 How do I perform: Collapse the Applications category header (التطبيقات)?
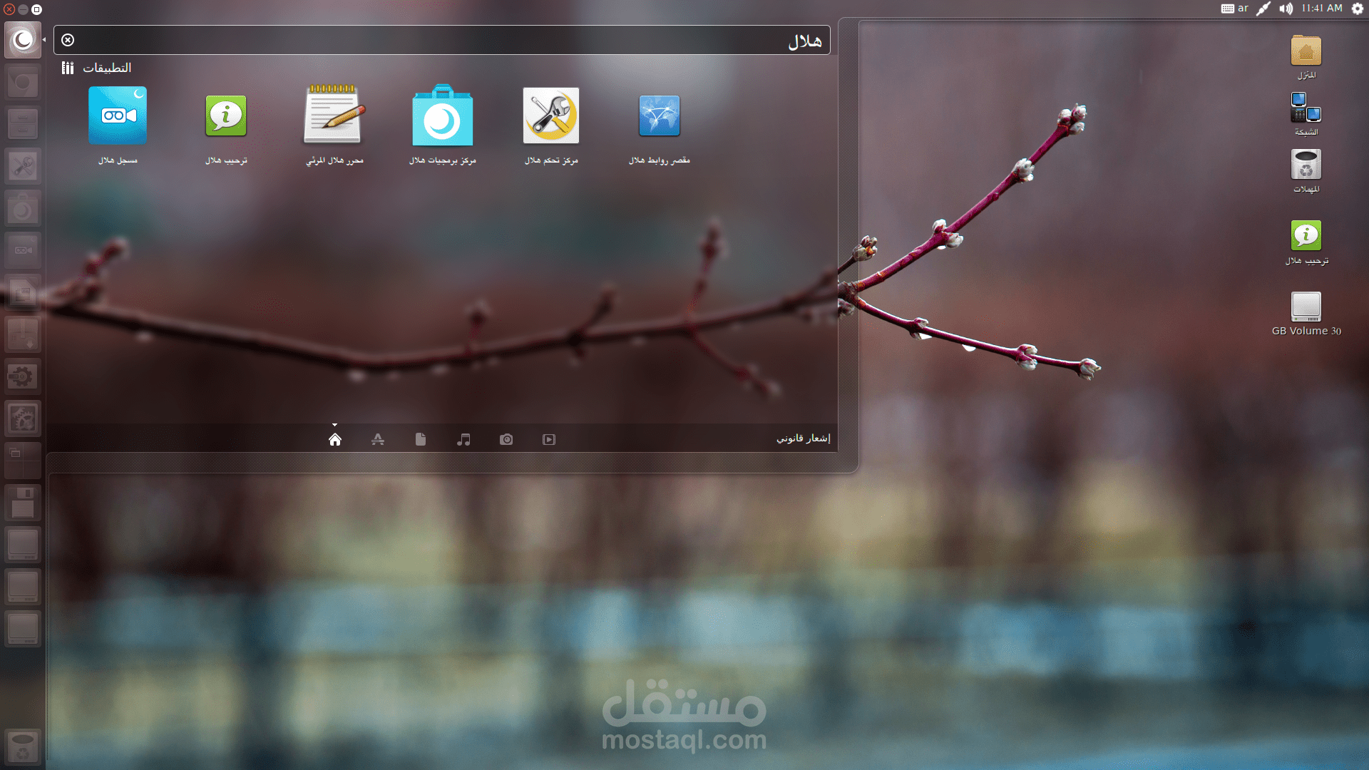point(106,68)
